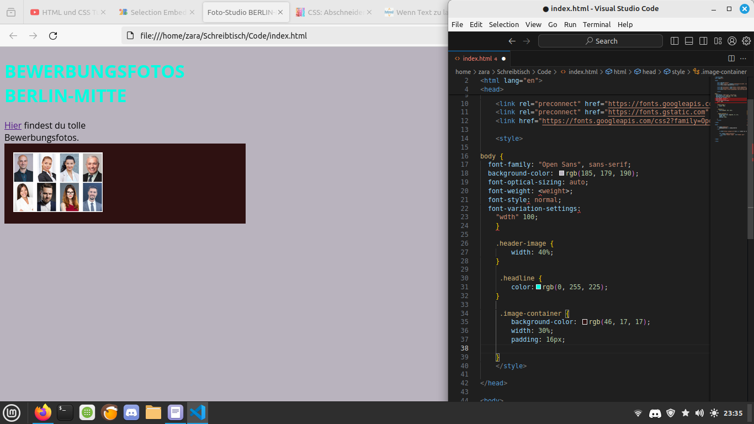Toggle the Secondary Side Bar

coord(703,41)
